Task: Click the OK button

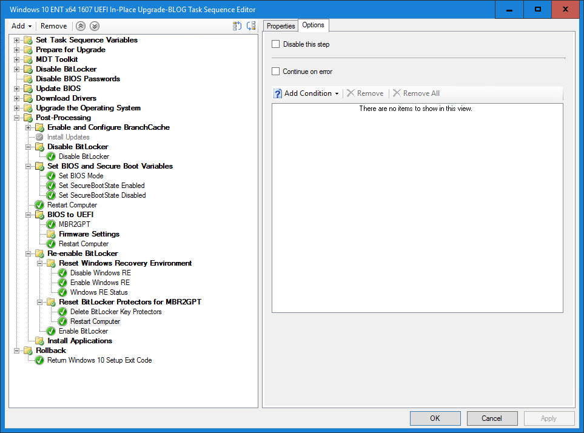Action: [x=435, y=418]
